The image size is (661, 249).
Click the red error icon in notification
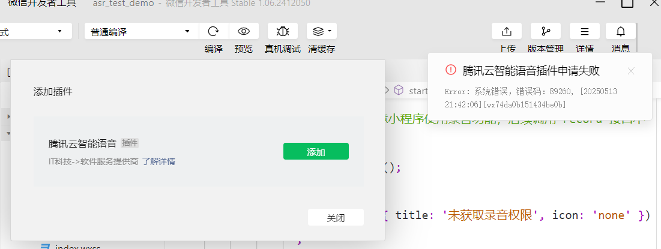pos(451,70)
